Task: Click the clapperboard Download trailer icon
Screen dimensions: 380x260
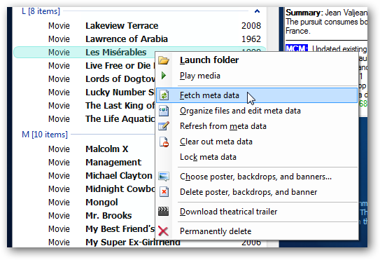Action: 164,211
